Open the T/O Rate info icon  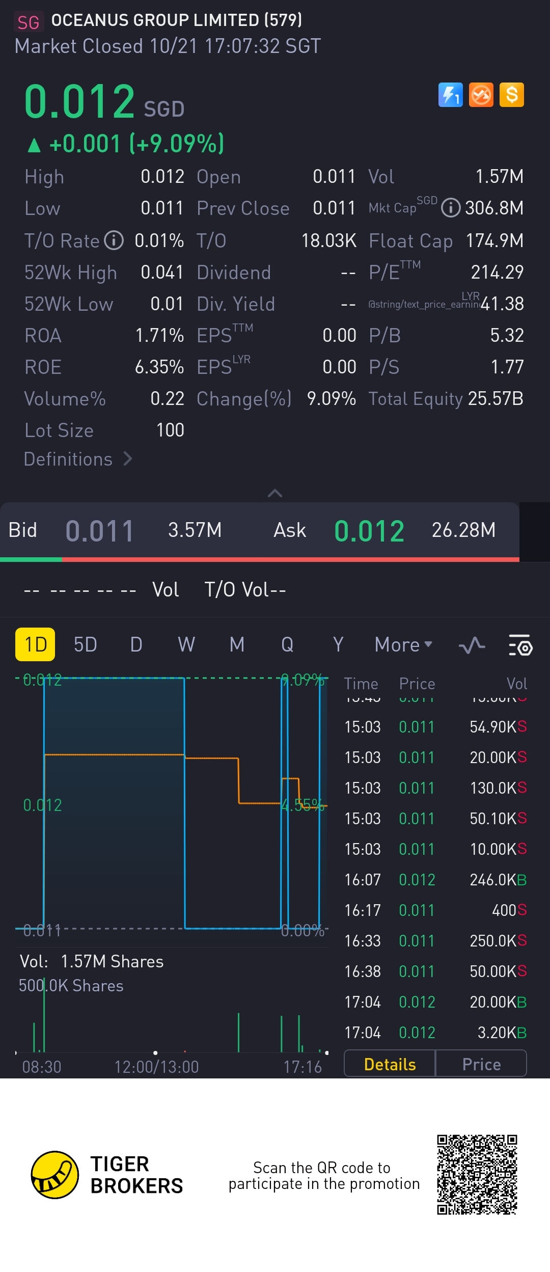pyautogui.click(x=114, y=240)
